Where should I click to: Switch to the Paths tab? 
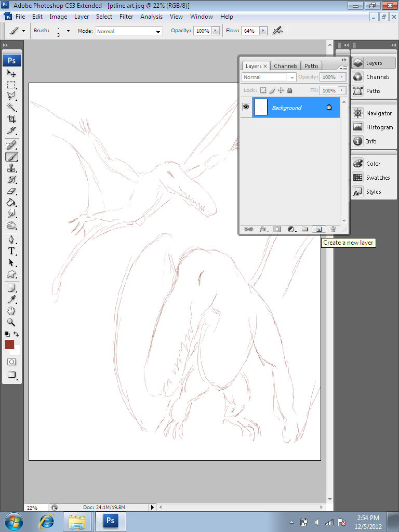311,66
